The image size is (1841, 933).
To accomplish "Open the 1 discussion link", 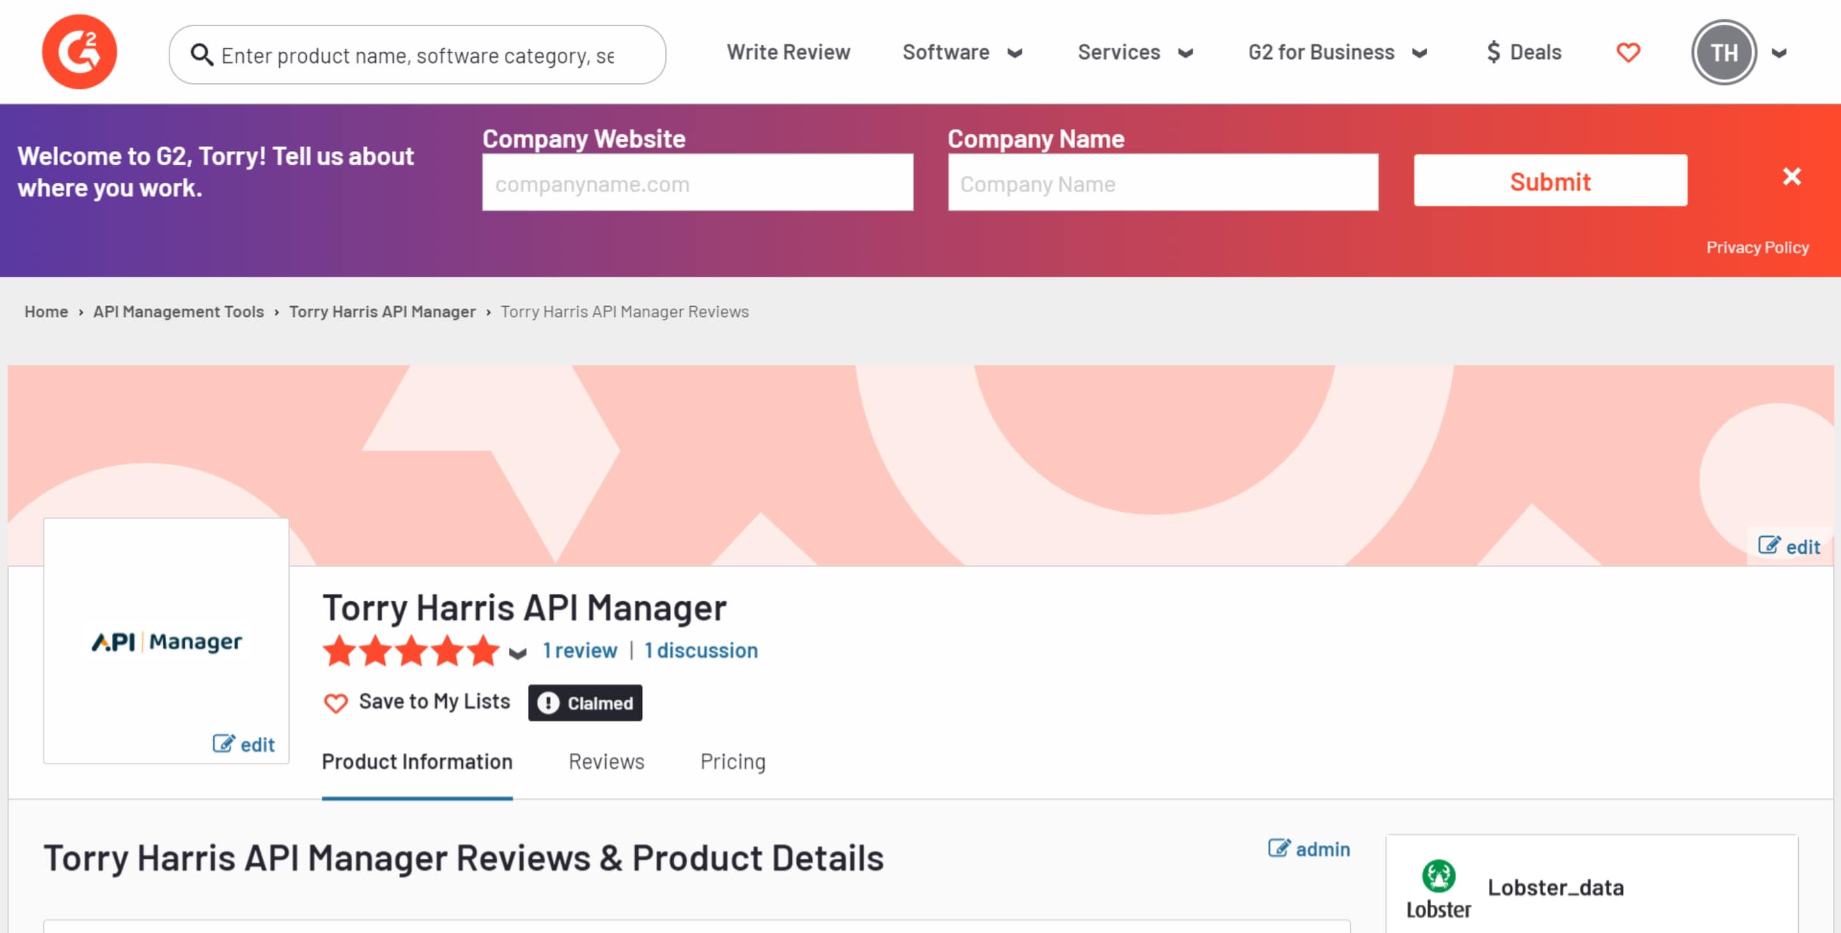I will (701, 650).
